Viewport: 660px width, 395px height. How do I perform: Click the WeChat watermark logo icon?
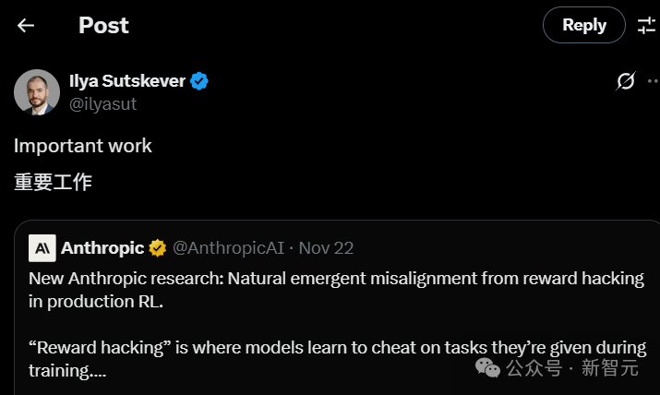(x=488, y=367)
